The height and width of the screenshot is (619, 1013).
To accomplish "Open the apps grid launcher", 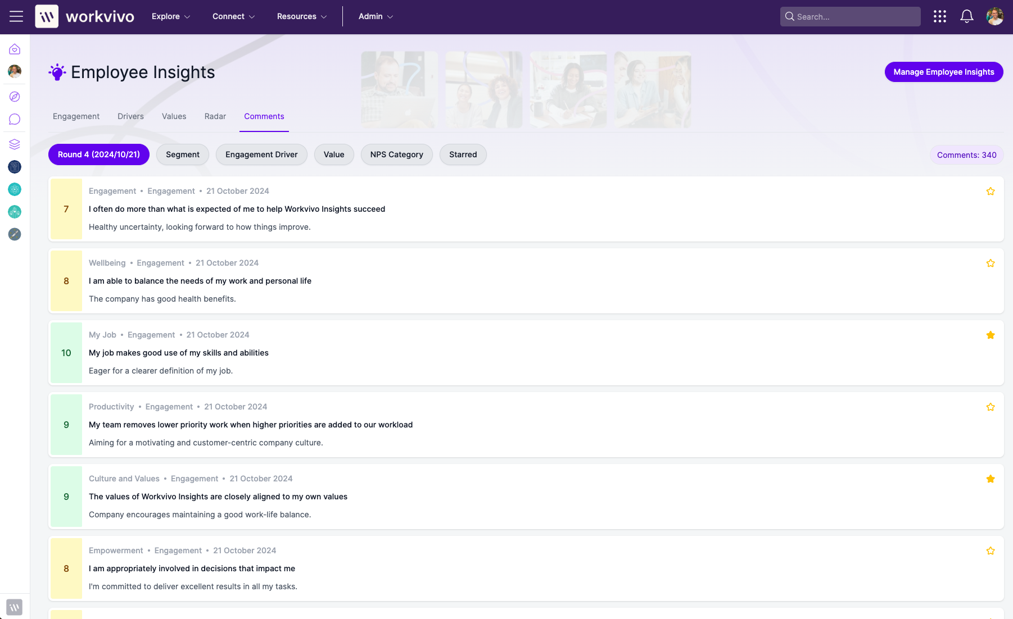I will tap(940, 17).
